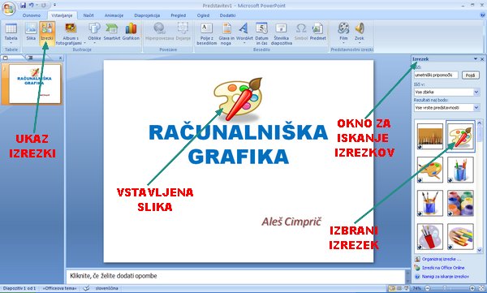The image size is (487, 293).
Task: Select the paint jars clip thumbnail
Action: pyautogui.click(x=460, y=203)
